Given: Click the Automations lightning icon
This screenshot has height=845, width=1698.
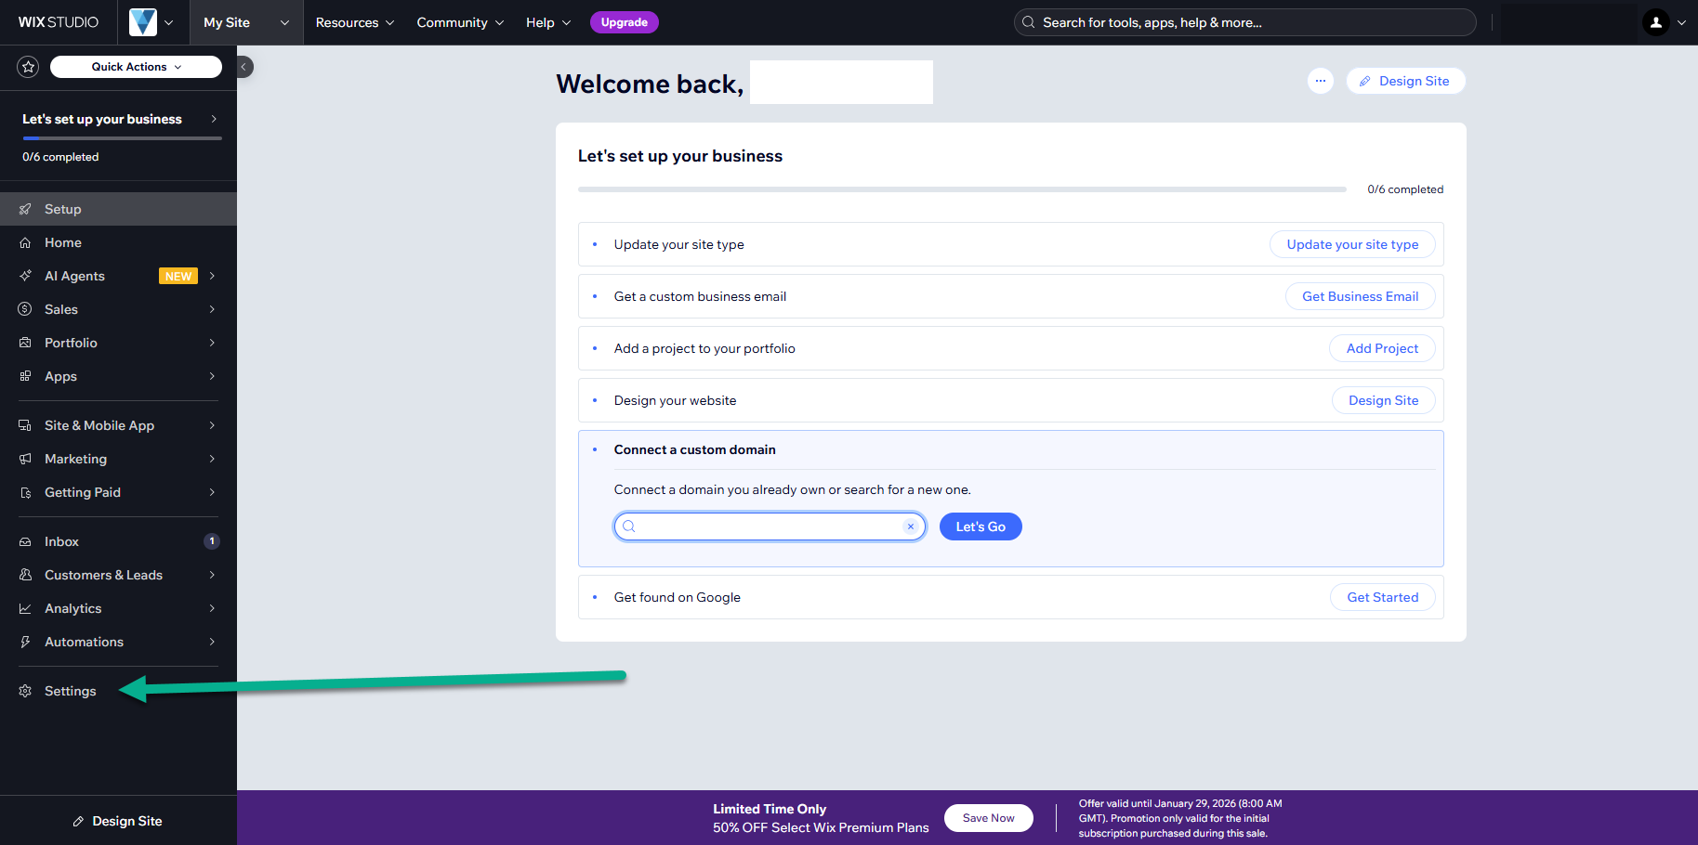Looking at the screenshot, I should click(x=25, y=642).
